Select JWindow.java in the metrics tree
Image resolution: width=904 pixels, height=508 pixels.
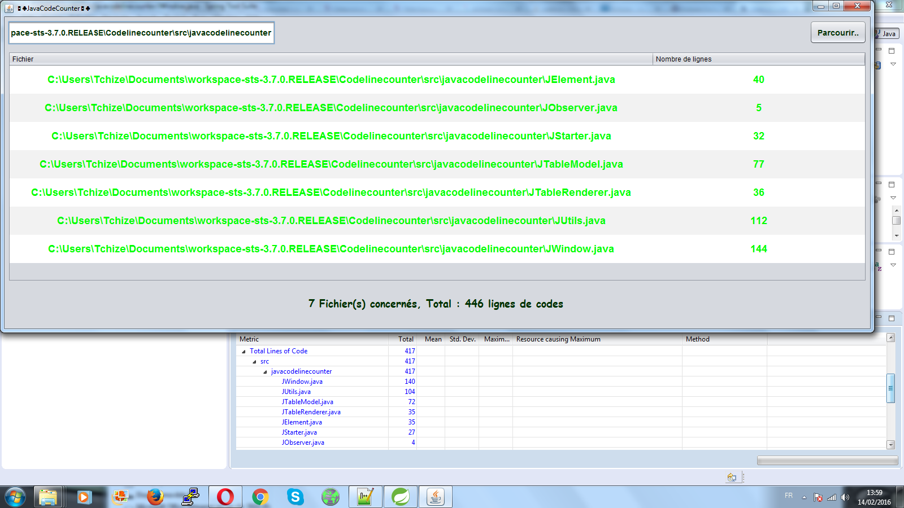point(302,382)
